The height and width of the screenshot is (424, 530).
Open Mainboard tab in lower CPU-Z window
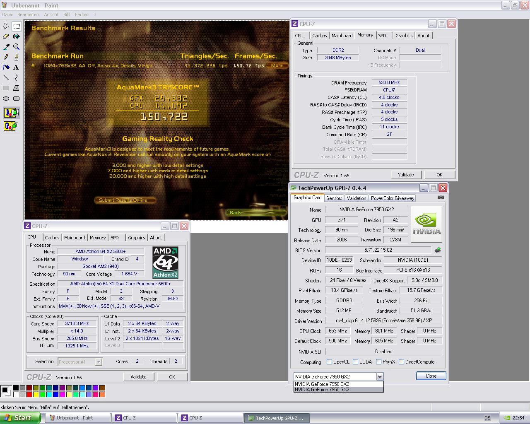click(x=75, y=238)
